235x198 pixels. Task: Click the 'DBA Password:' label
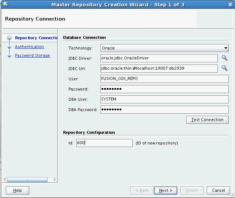click(x=83, y=110)
